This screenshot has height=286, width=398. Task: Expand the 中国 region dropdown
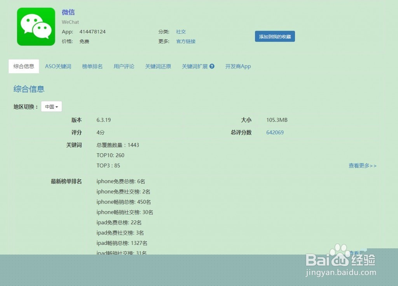(x=51, y=106)
